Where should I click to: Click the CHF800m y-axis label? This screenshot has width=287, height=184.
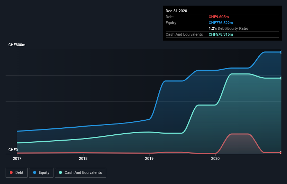click(17, 45)
